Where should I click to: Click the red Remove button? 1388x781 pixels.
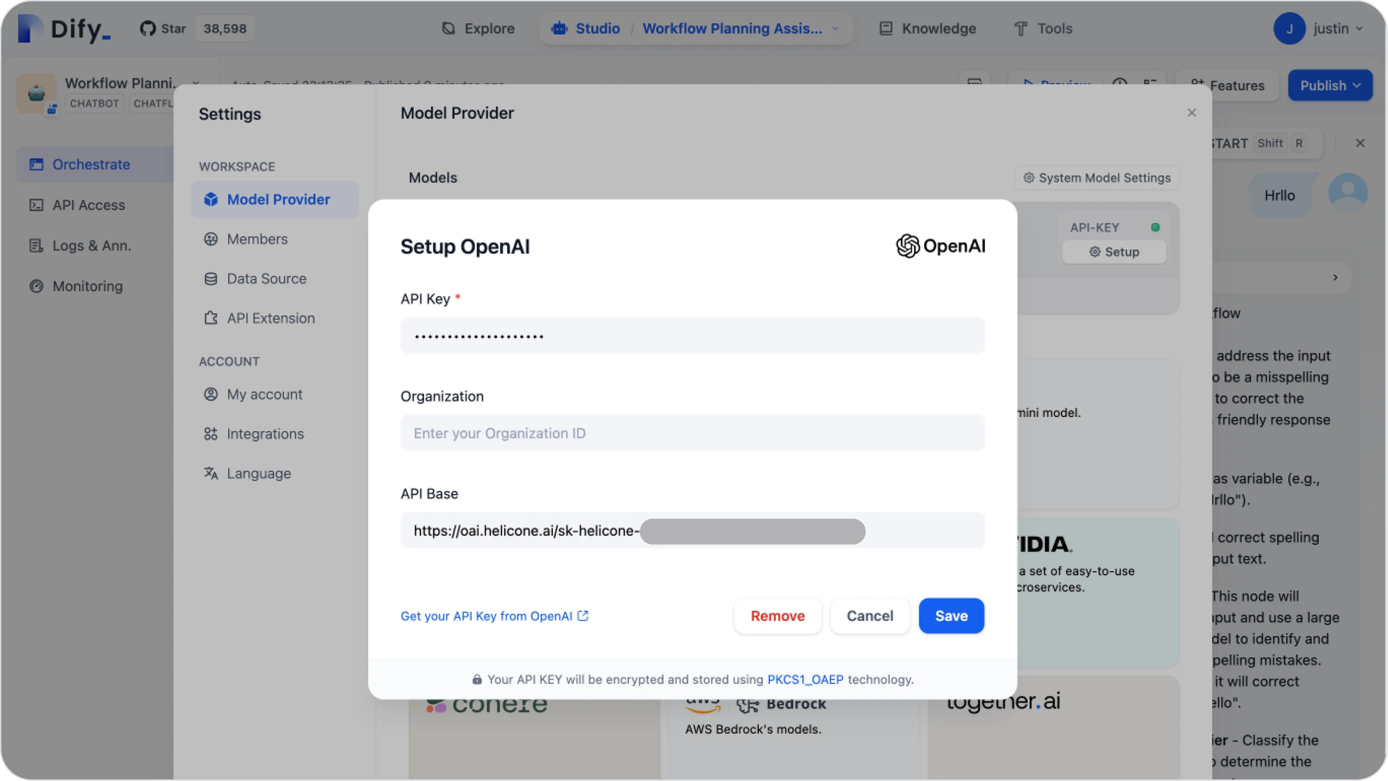(778, 615)
